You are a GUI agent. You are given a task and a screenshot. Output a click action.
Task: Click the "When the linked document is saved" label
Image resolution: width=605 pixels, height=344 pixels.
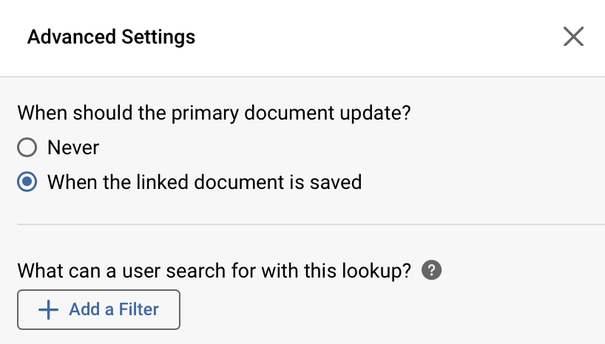coord(204,182)
